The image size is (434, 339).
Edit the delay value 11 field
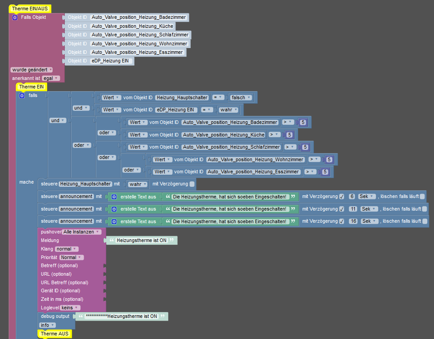(353, 209)
